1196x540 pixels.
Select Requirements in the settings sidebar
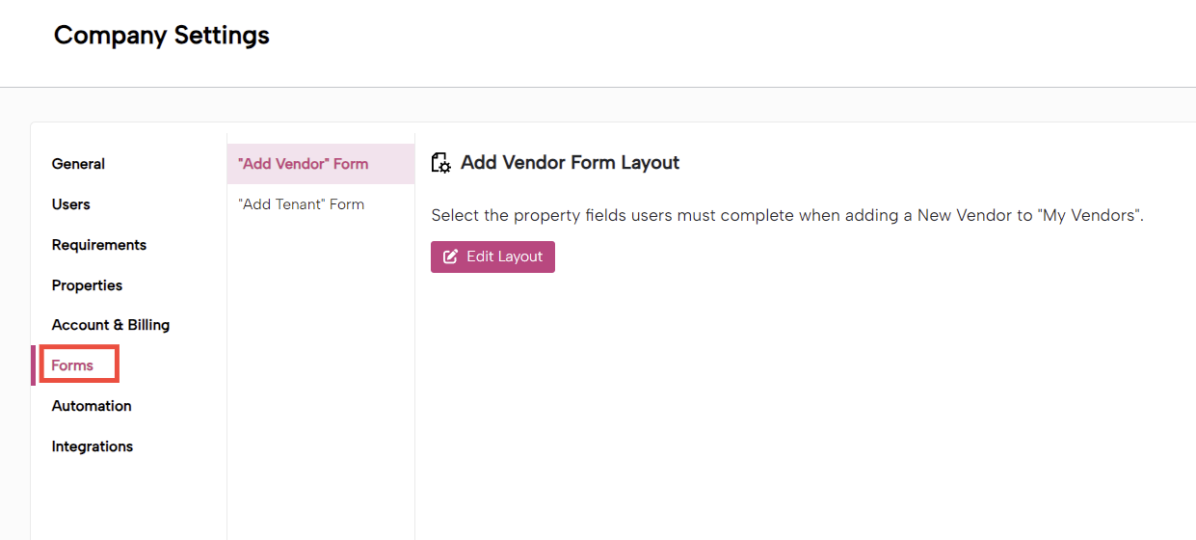[99, 245]
